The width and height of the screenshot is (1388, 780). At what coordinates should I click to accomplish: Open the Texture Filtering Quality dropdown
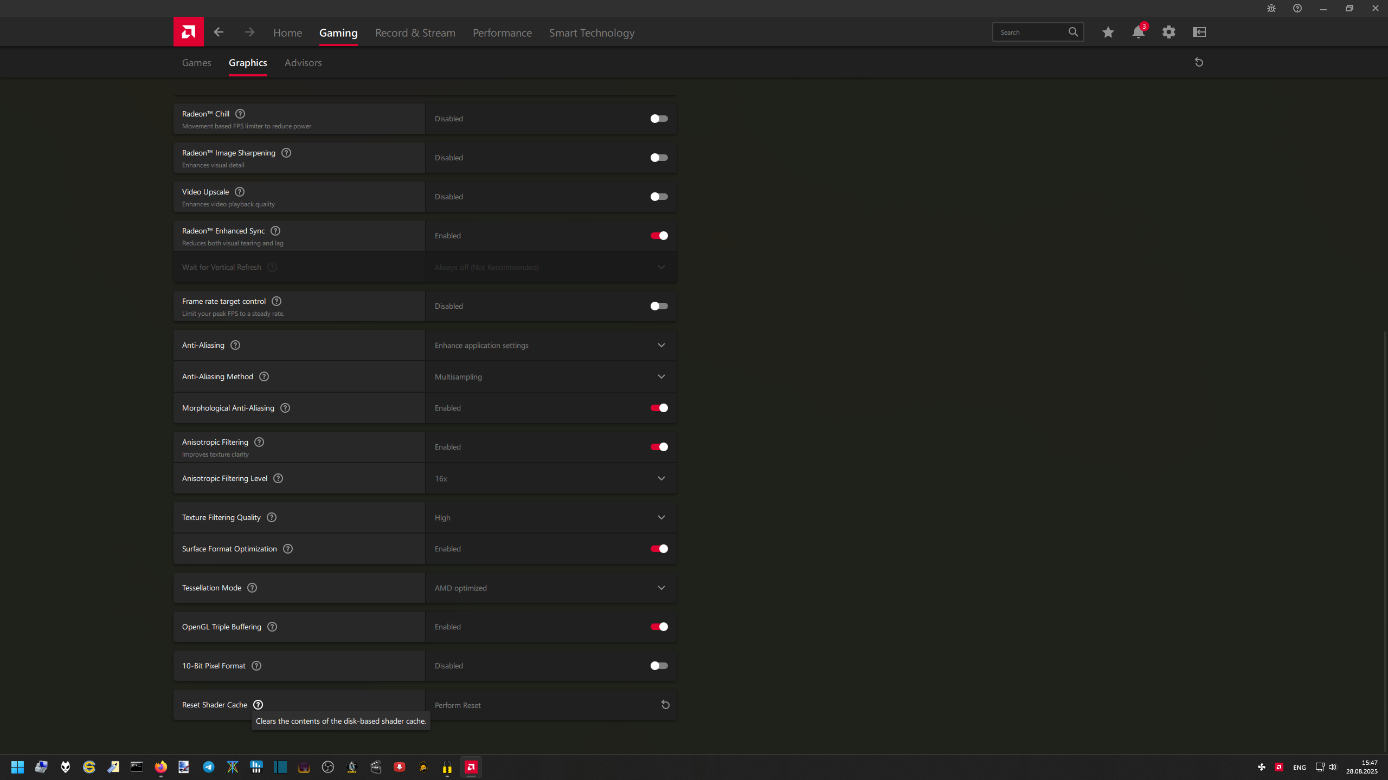661,517
